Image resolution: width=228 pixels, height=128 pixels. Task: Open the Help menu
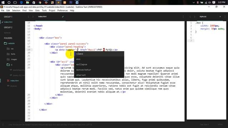(x=72, y=10)
